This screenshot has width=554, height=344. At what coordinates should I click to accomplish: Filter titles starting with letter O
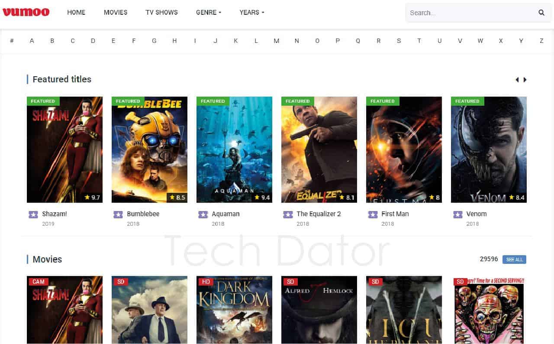click(317, 41)
